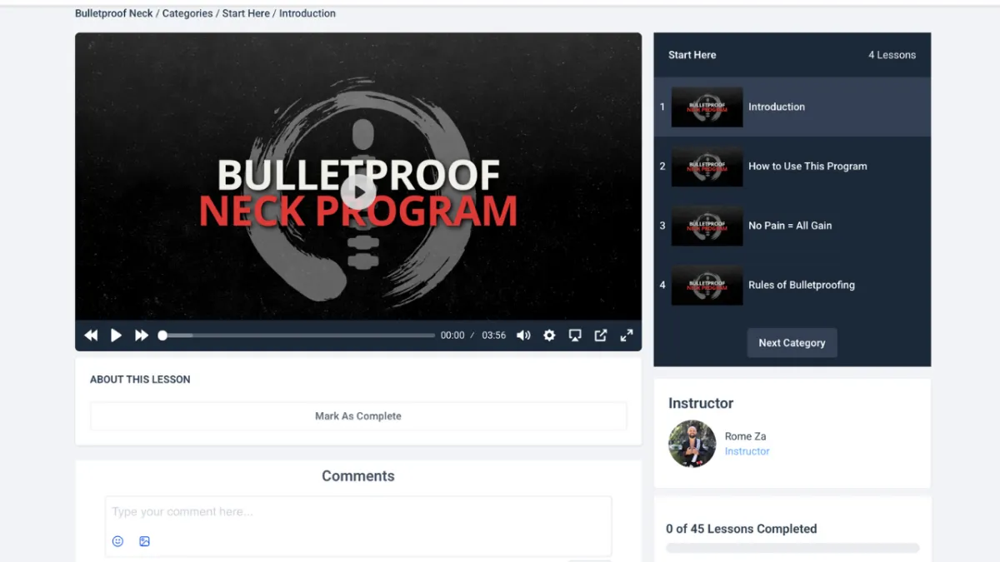Click the Introduction lesson thumbnail
Screen dimensions: 1000x562
pos(707,107)
